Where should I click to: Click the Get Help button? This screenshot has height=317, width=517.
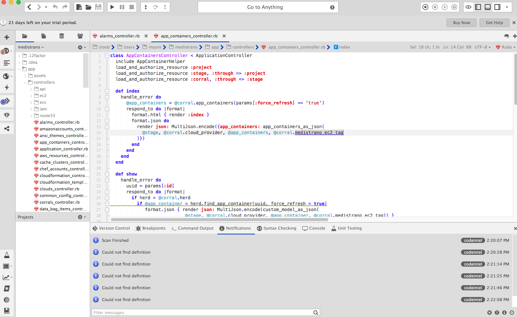point(494,23)
